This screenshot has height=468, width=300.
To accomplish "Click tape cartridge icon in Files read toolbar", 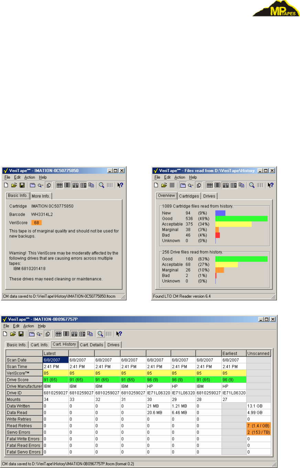I will 183,185.
